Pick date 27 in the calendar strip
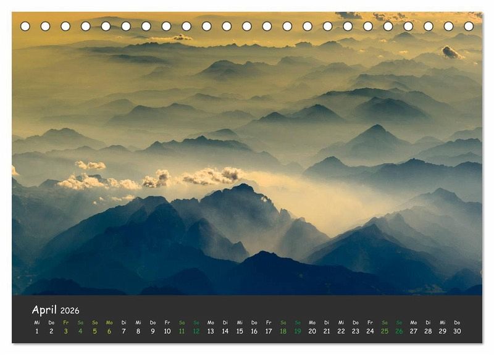The width and height of the screenshot is (494, 355). tap(414, 332)
